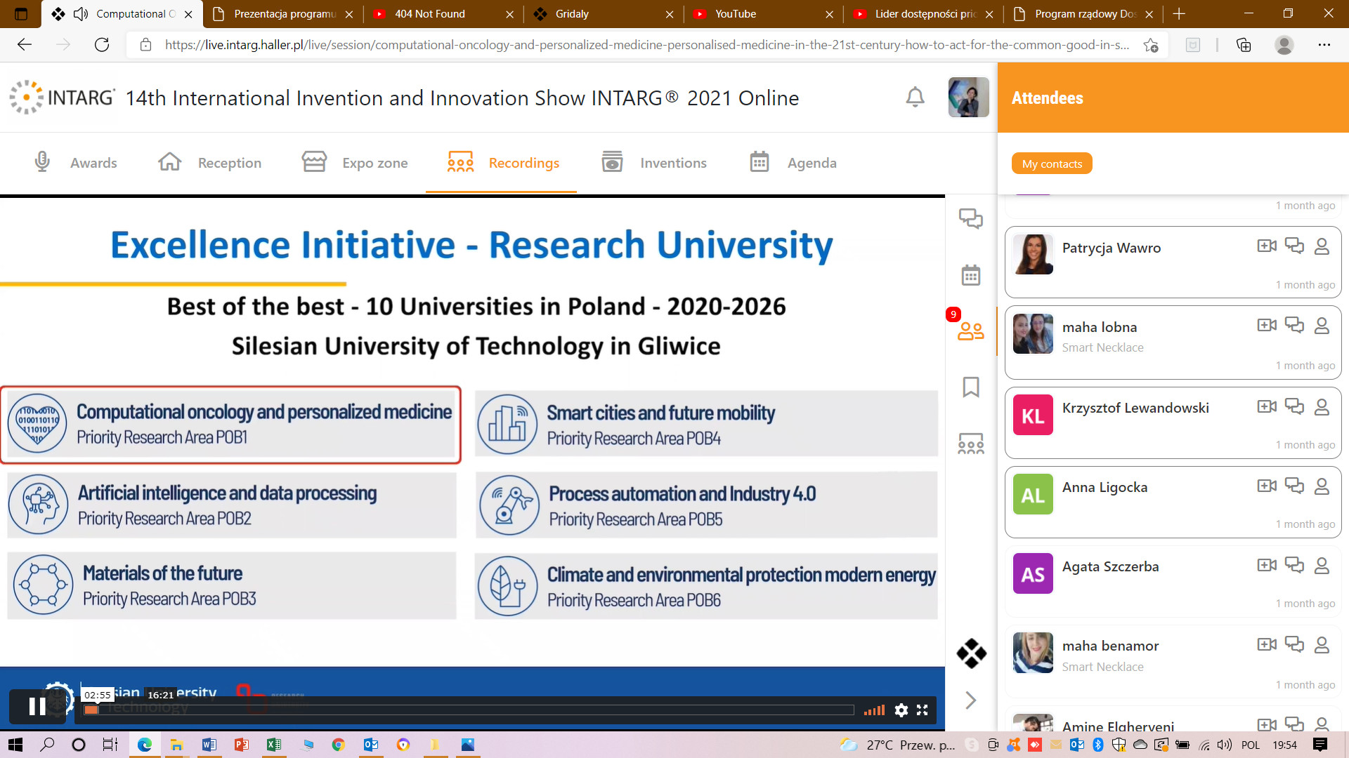
Task: Open the chat sidebar icon
Action: coord(971,219)
